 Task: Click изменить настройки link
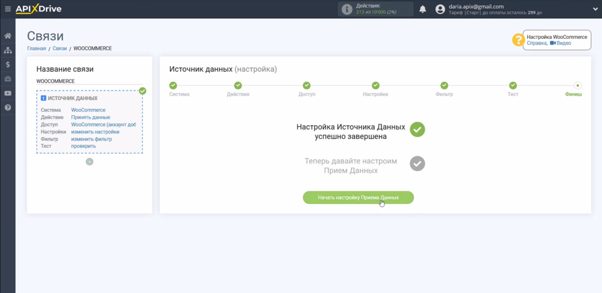[x=95, y=132]
